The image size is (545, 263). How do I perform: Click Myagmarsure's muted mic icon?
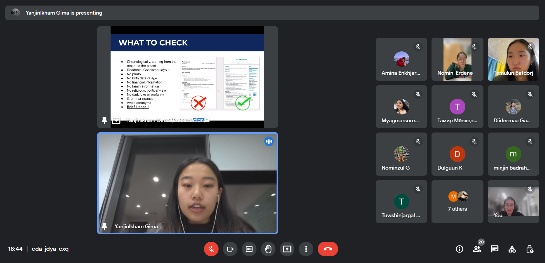(x=418, y=94)
